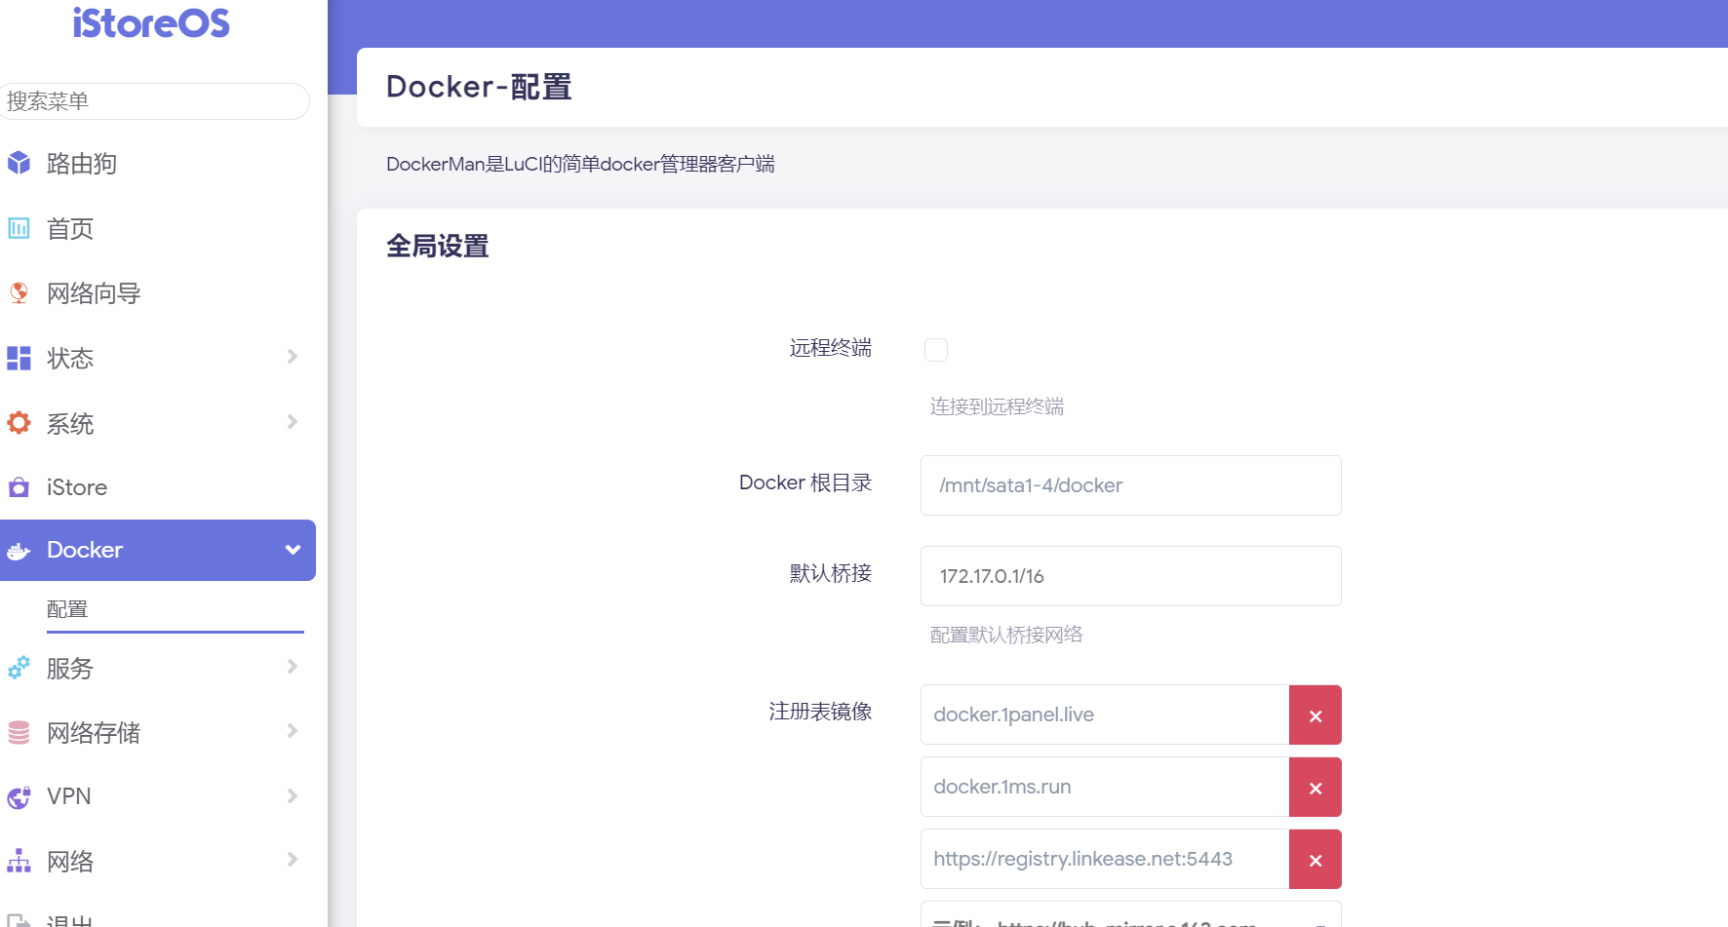Image resolution: width=1728 pixels, height=927 pixels.
Task: Click the 全局设置 section heading
Action: pyautogui.click(x=438, y=246)
